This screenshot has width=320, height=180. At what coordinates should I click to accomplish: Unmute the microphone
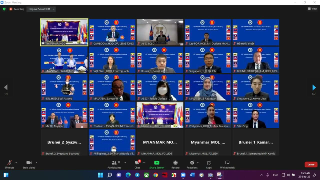click(9, 164)
